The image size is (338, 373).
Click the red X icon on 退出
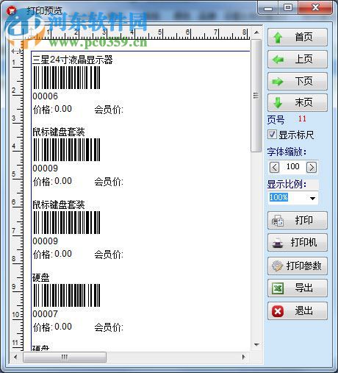[x=278, y=311]
